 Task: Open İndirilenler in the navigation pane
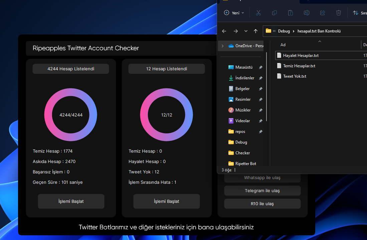(241, 78)
